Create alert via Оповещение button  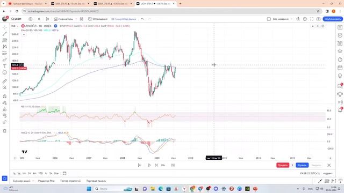(x=98, y=19)
